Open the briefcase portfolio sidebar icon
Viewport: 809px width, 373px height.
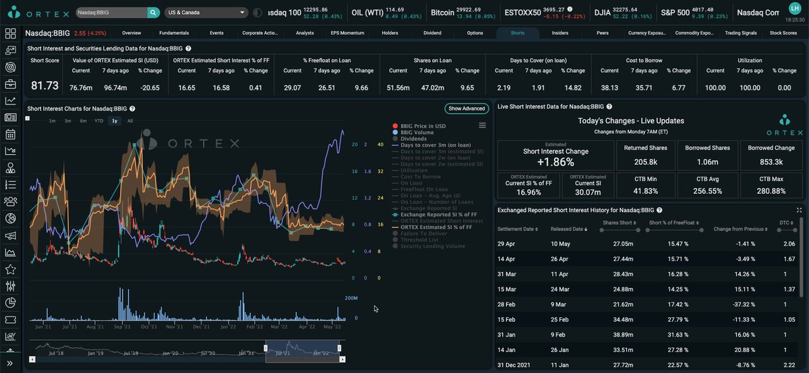[10, 84]
